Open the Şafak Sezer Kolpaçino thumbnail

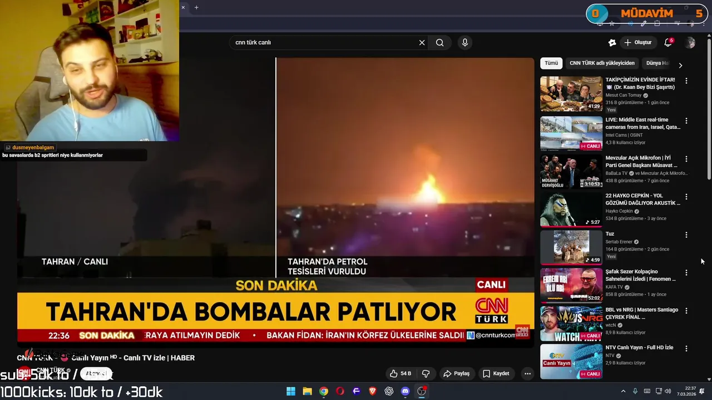click(571, 285)
